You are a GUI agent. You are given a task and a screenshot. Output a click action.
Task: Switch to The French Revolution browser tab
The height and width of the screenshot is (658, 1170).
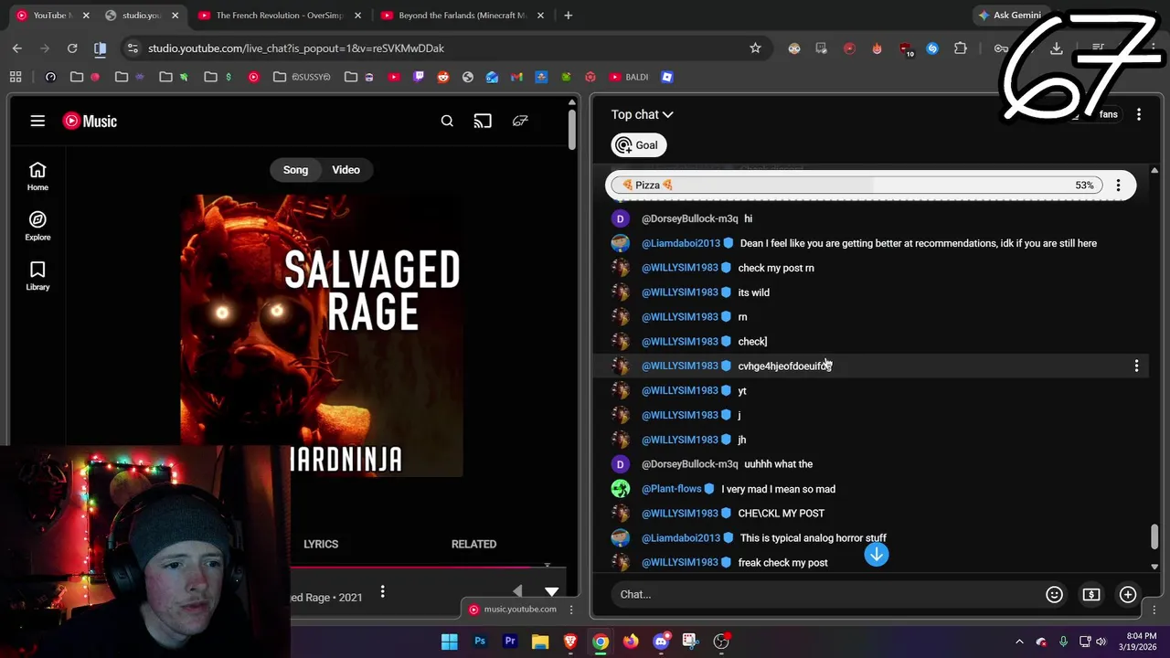point(280,16)
